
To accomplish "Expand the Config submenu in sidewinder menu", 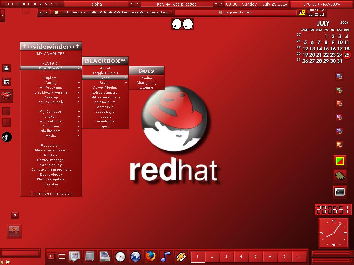I will click(51, 83).
